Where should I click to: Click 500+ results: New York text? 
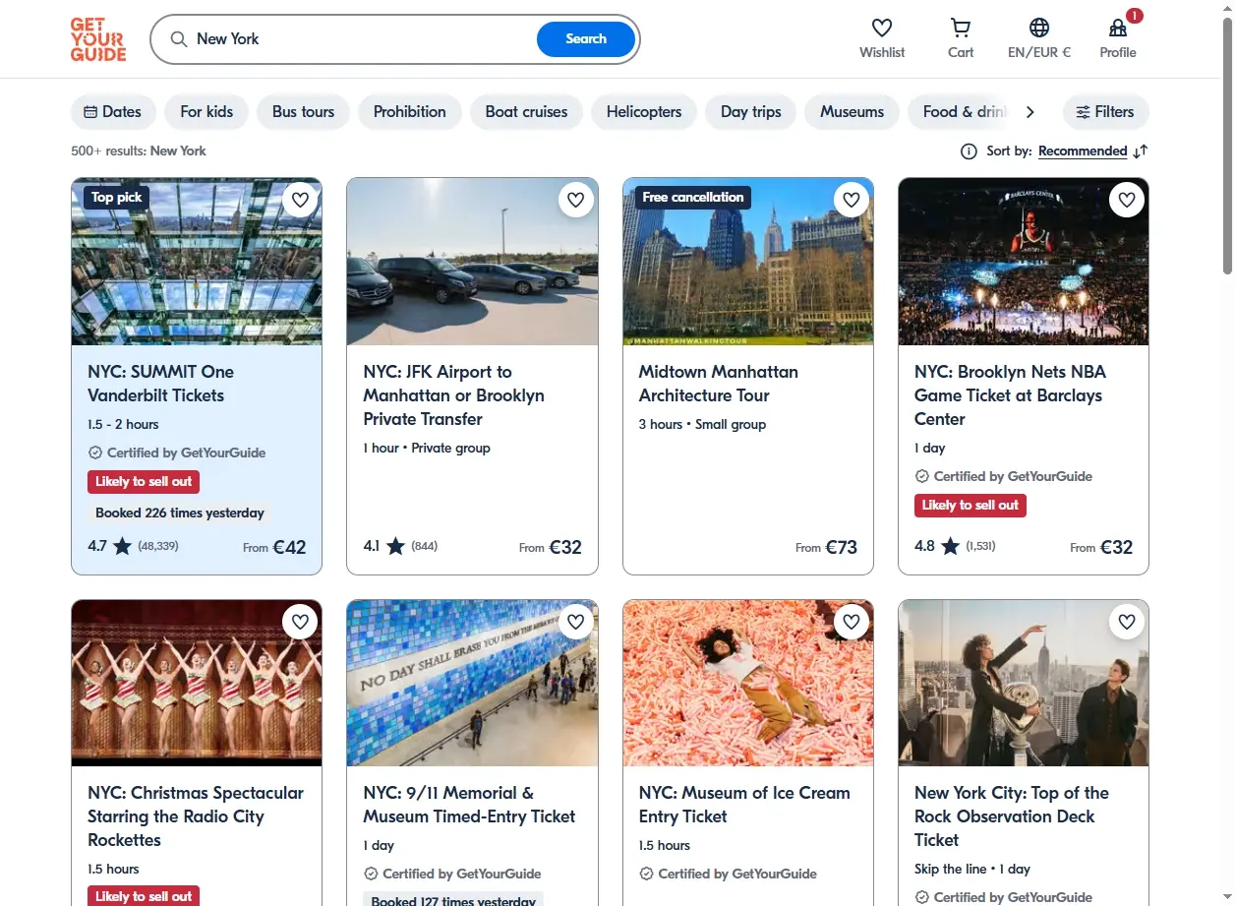click(x=139, y=151)
